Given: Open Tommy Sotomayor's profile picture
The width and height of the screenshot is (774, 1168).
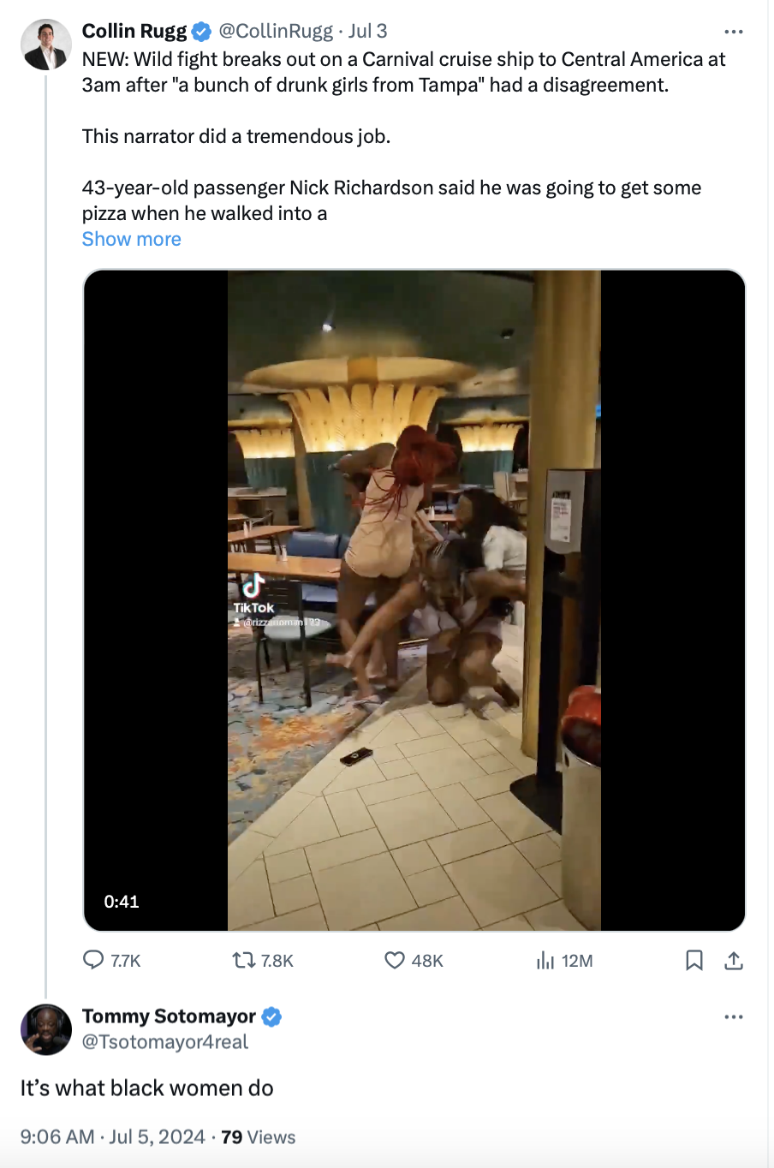Looking at the screenshot, I should 46,1029.
